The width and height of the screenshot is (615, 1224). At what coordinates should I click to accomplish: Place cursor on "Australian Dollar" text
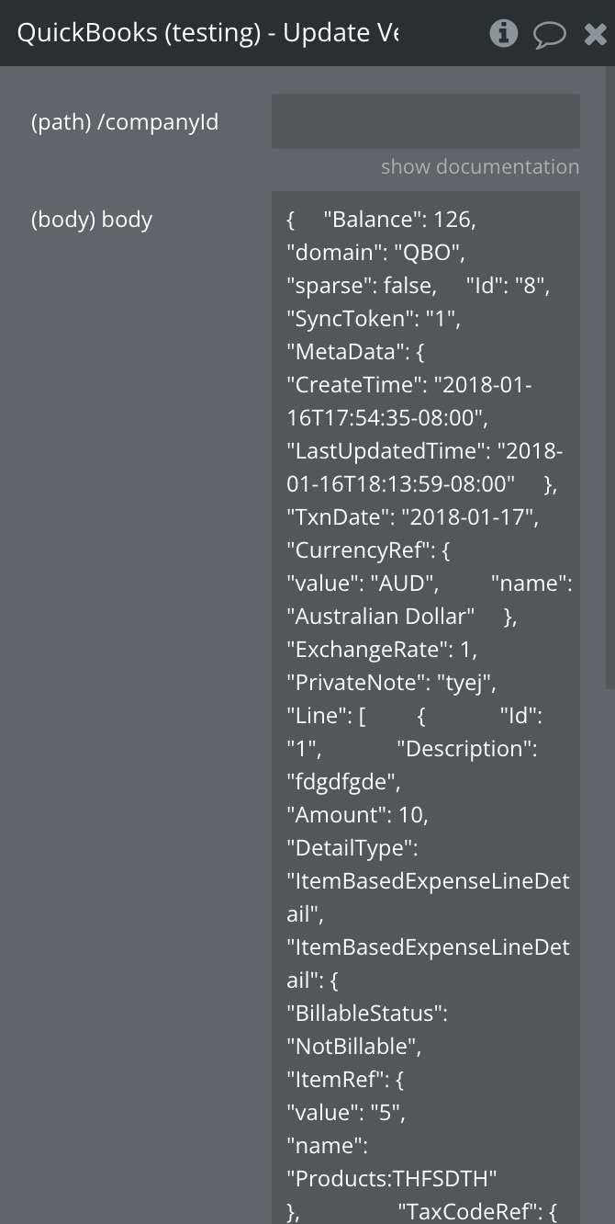380,617
